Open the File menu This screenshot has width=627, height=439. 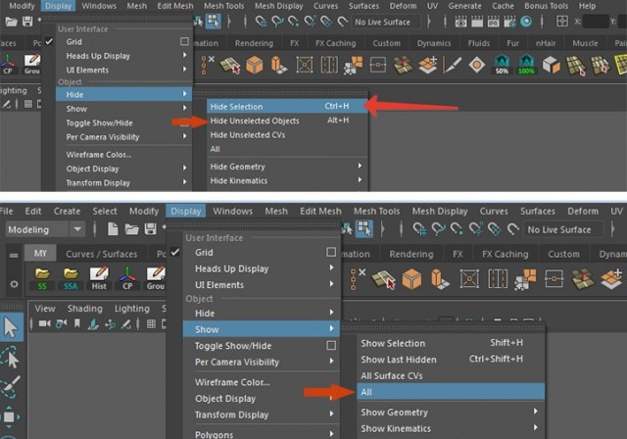pos(6,211)
